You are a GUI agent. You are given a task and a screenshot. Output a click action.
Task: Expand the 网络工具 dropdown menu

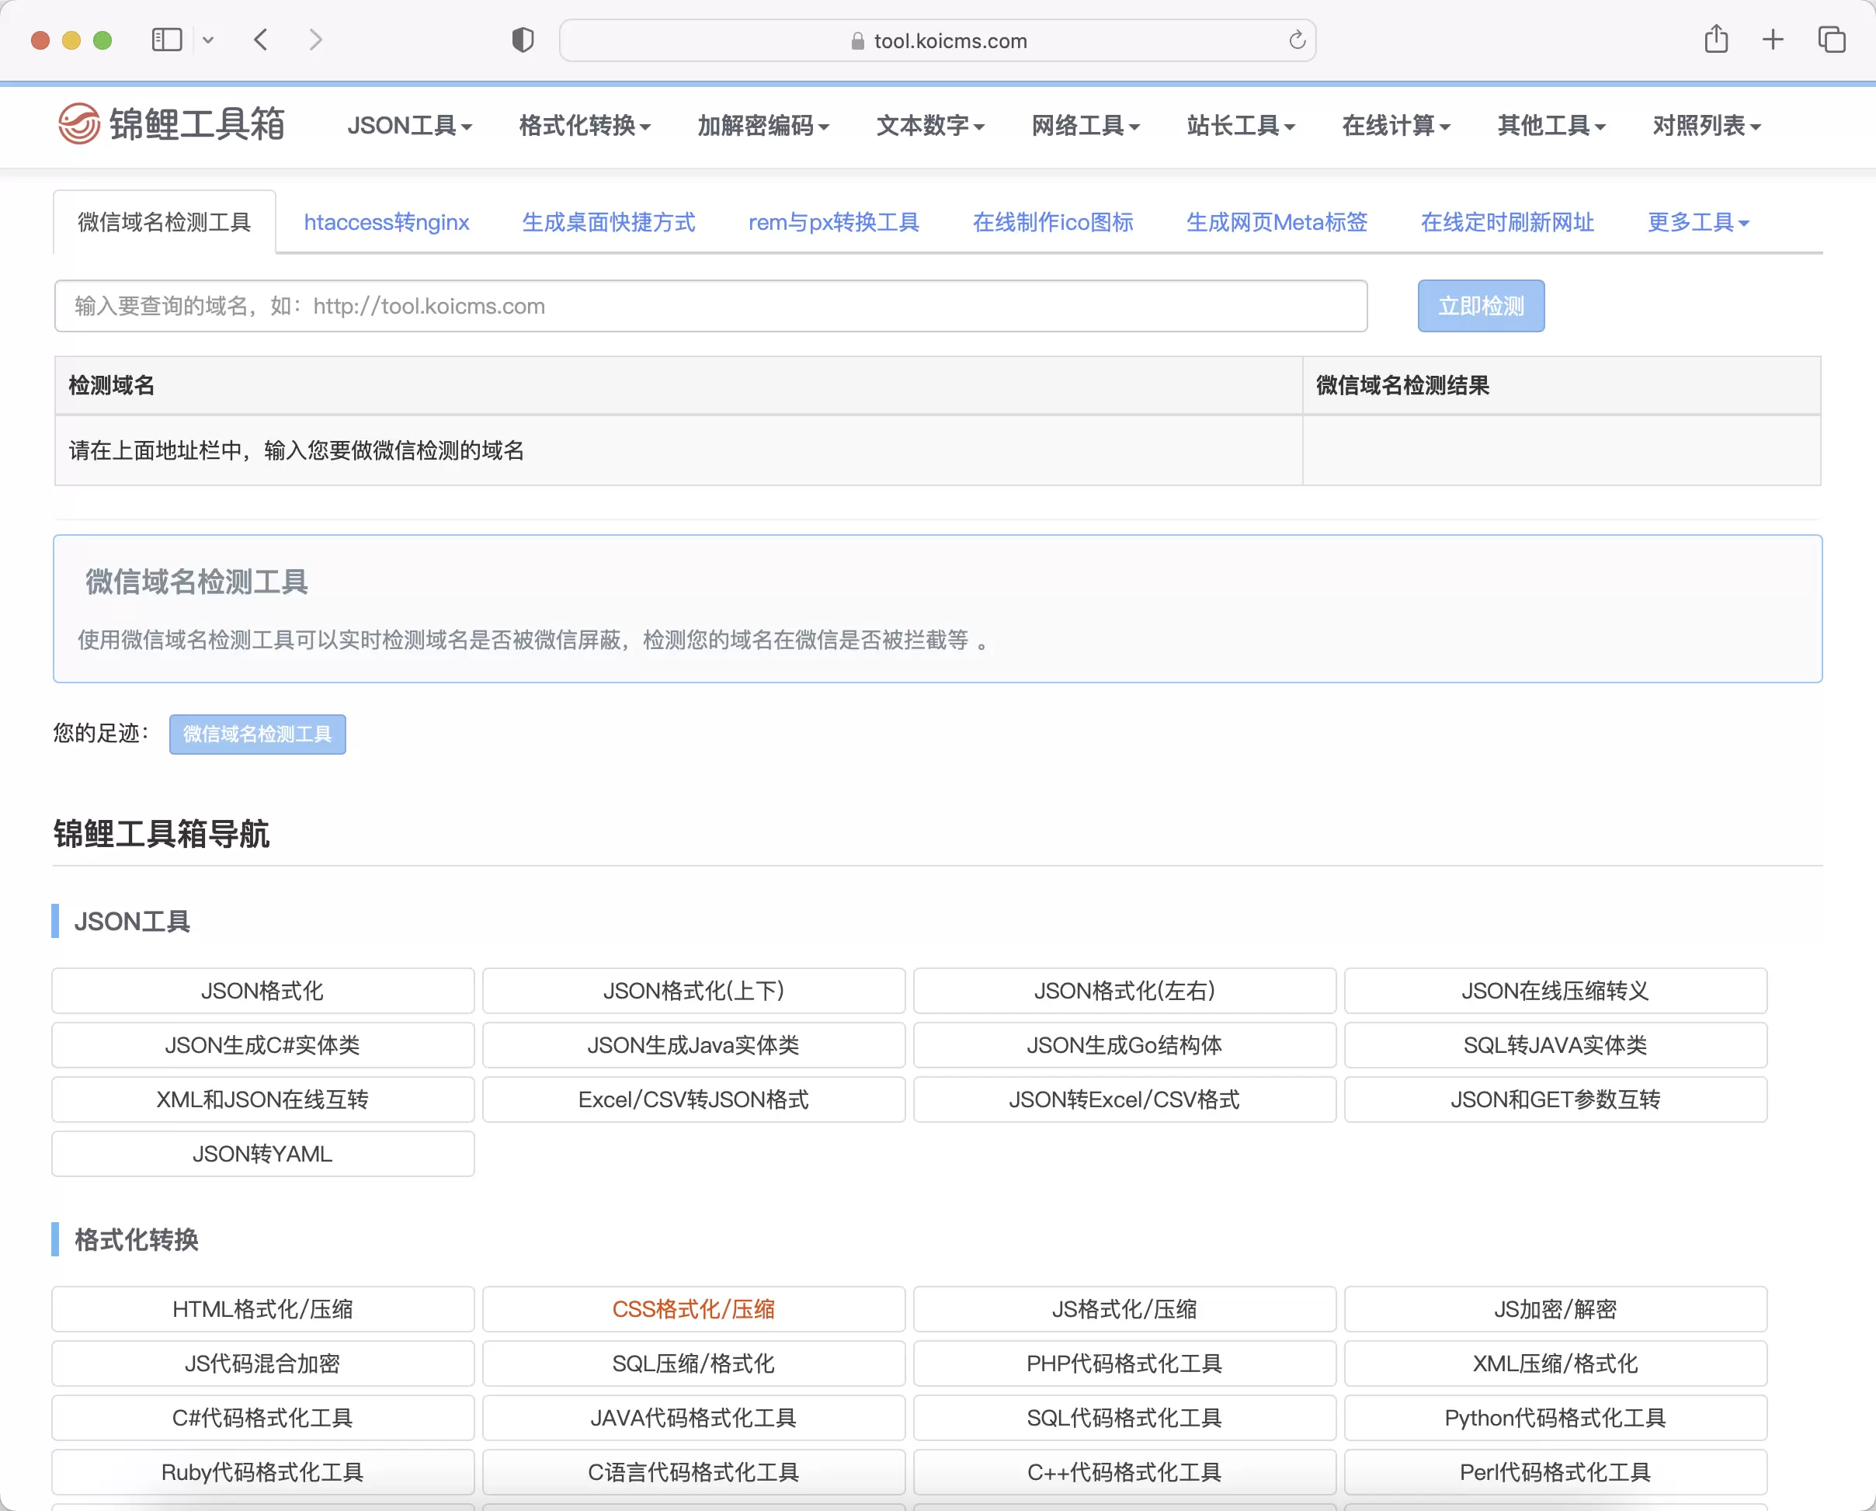[x=1085, y=127]
